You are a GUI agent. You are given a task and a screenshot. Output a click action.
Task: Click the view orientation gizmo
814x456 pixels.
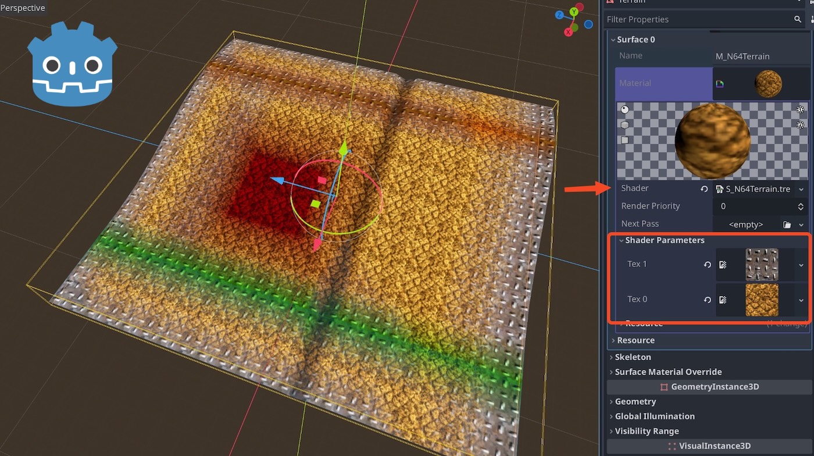click(x=573, y=20)
